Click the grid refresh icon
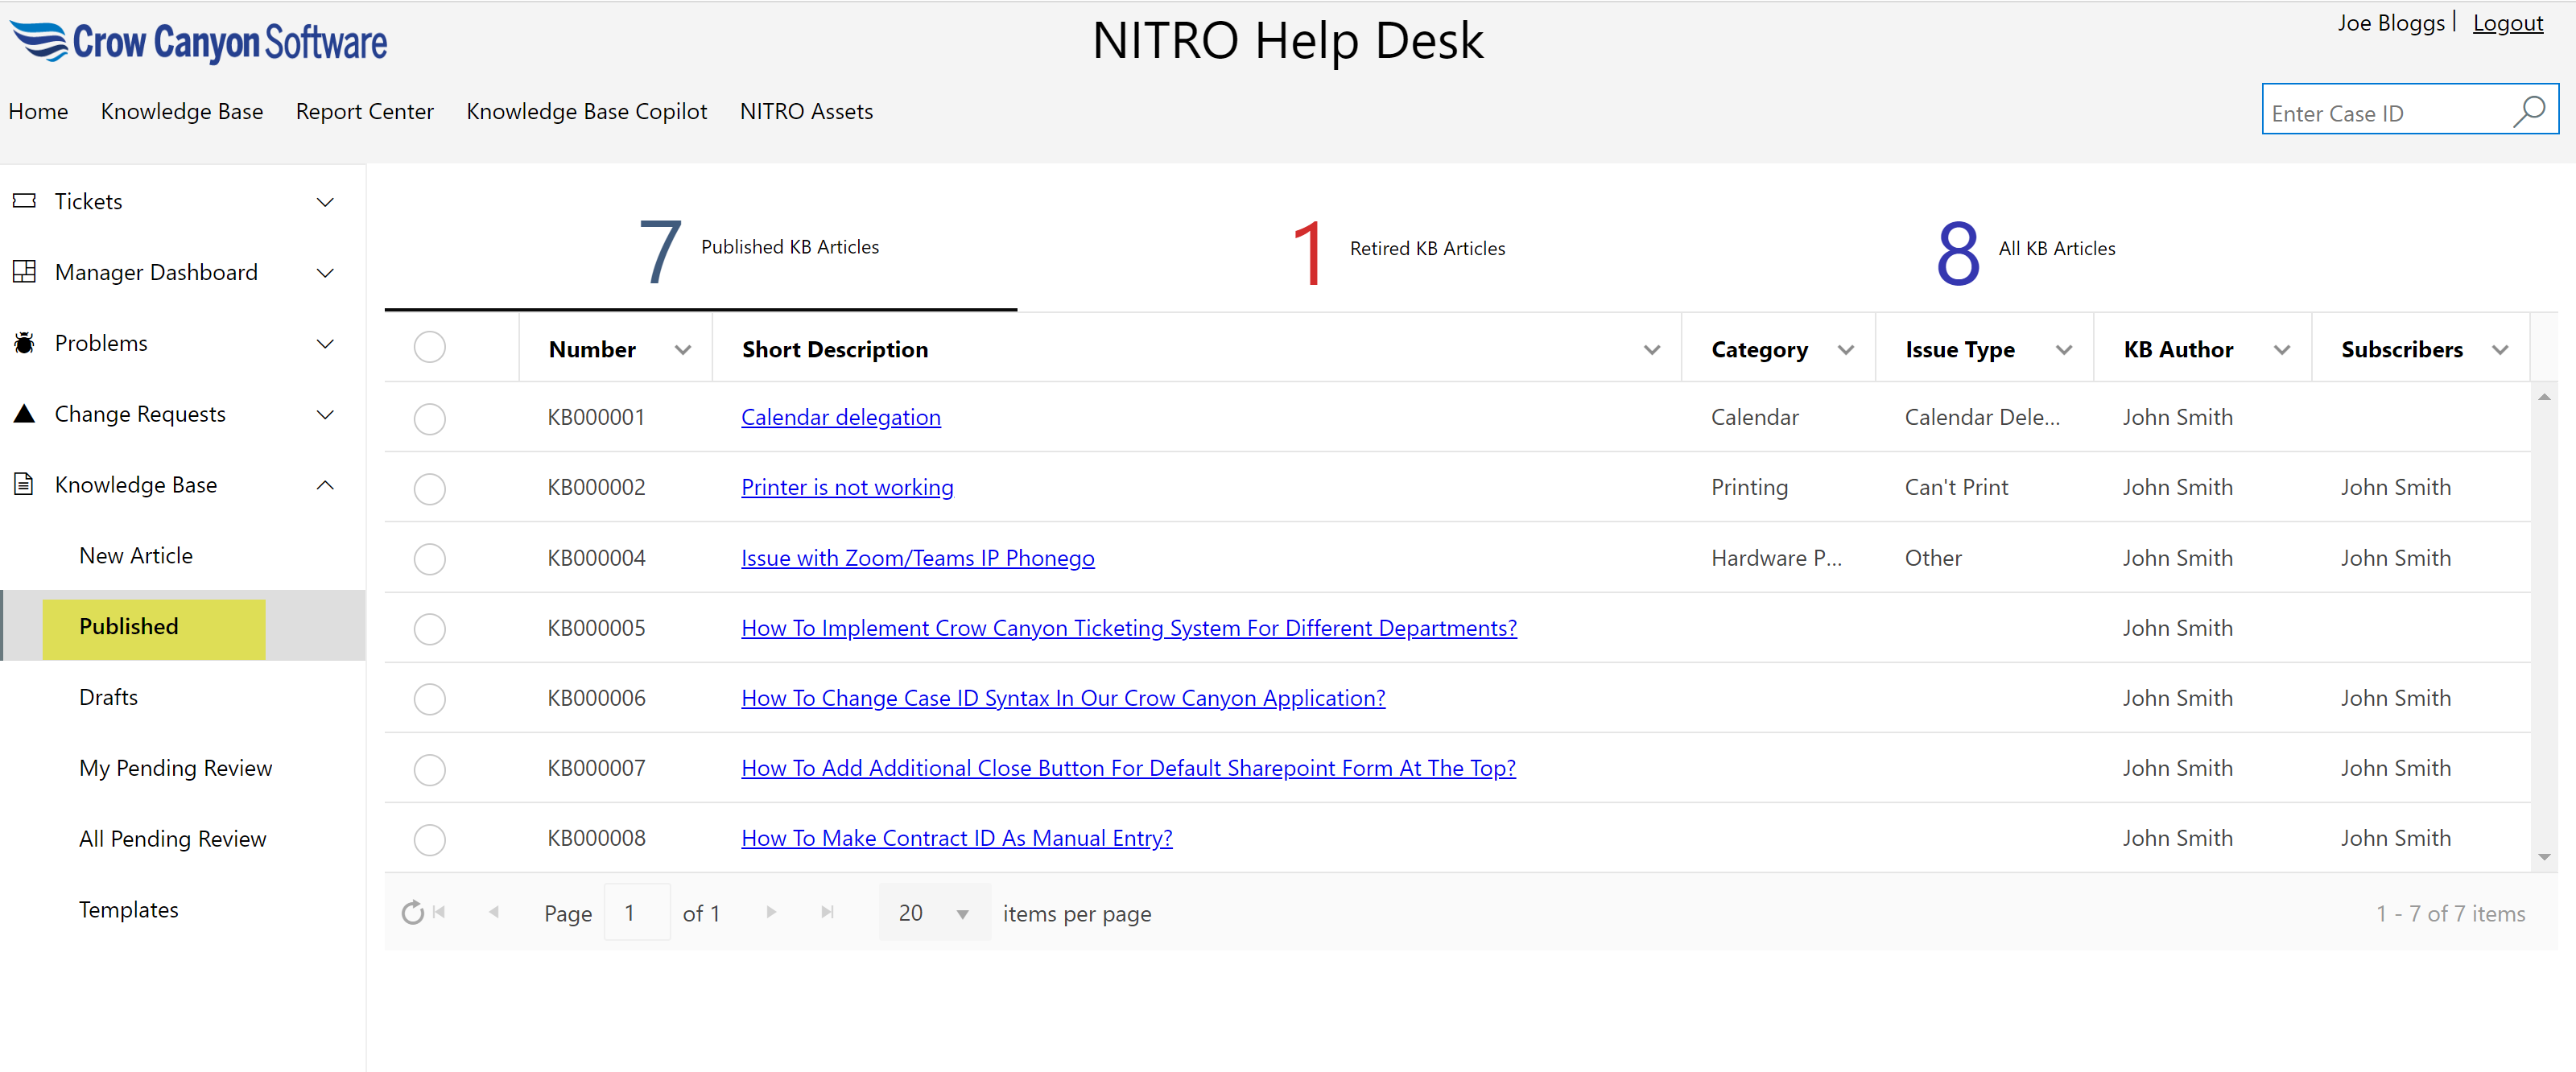 coord(412,913)
